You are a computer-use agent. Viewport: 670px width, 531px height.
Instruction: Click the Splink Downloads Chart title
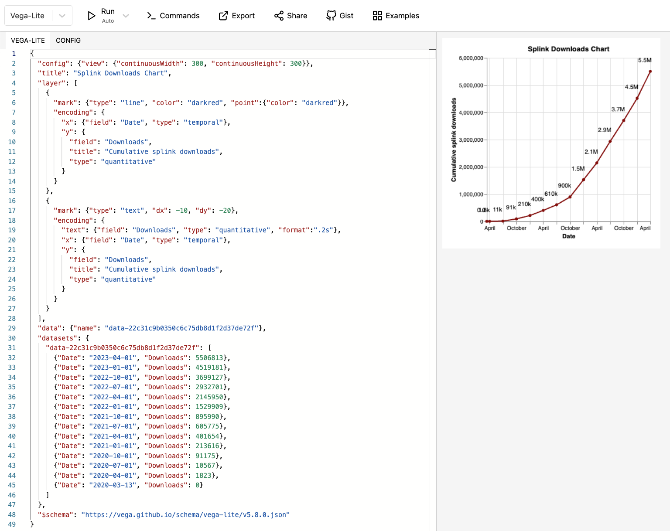pos(568,49)
